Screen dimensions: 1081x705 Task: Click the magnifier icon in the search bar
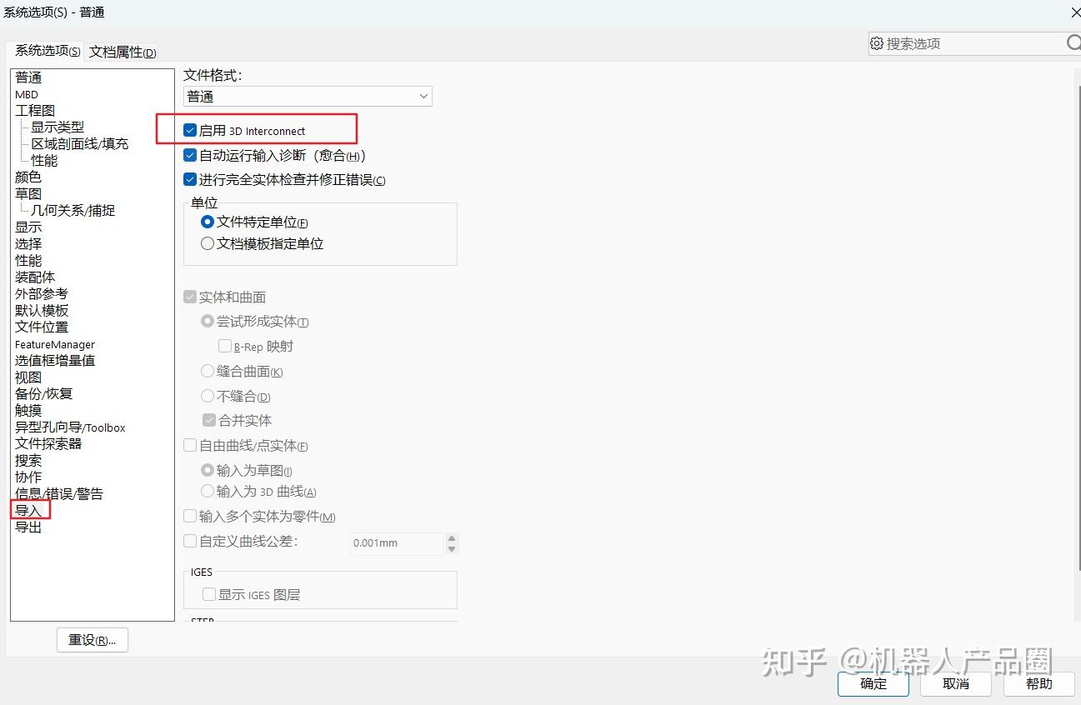pyautogui.click(x=1073, y=43)
